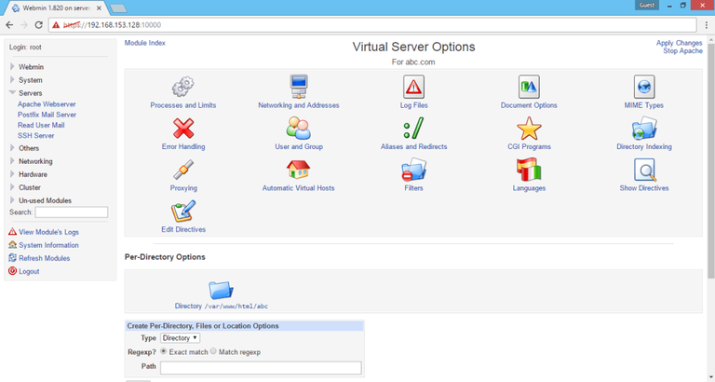
Task: Click the insecure connection warning icon
Action: [56, 25]
